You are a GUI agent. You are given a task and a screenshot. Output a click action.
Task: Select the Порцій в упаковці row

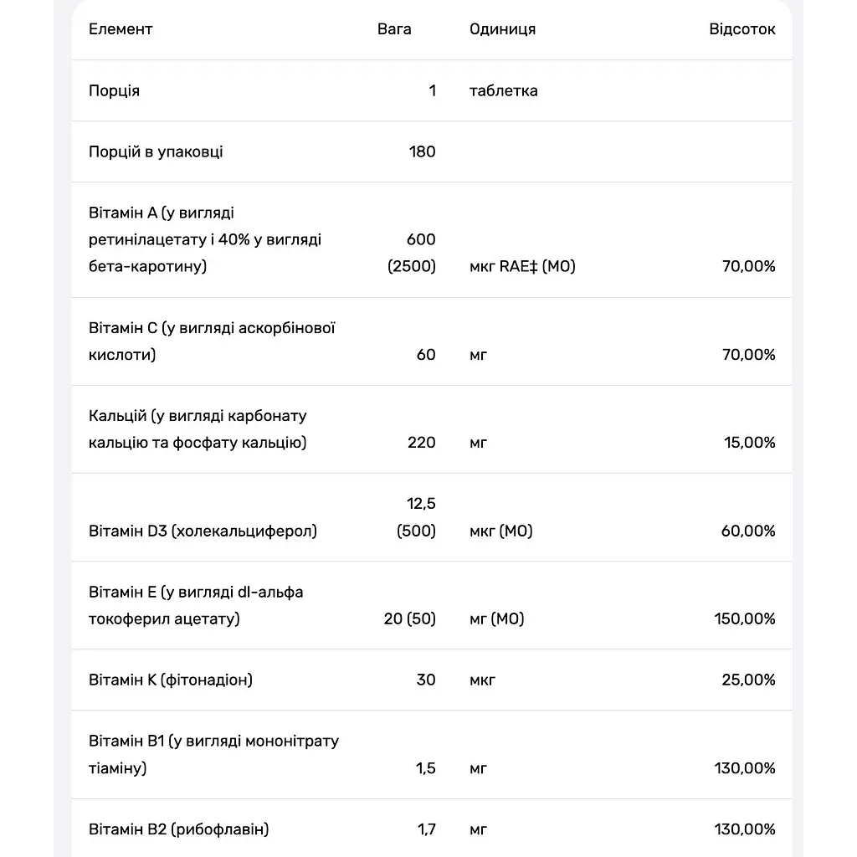click(x=432, y=152)
